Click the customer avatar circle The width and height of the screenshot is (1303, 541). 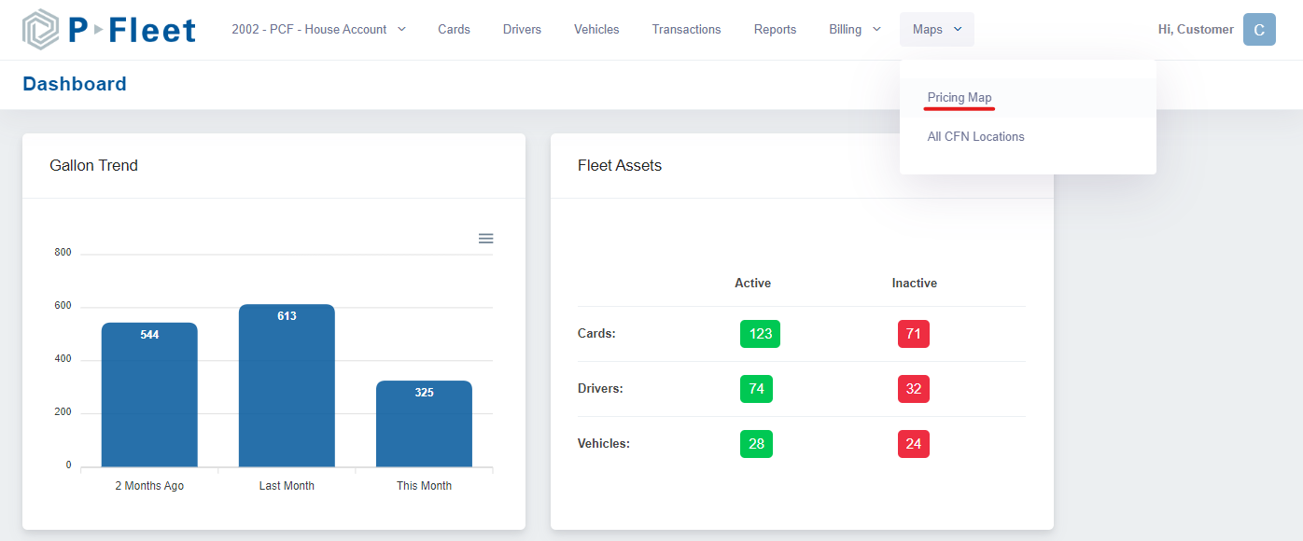tap(1259, 29)
